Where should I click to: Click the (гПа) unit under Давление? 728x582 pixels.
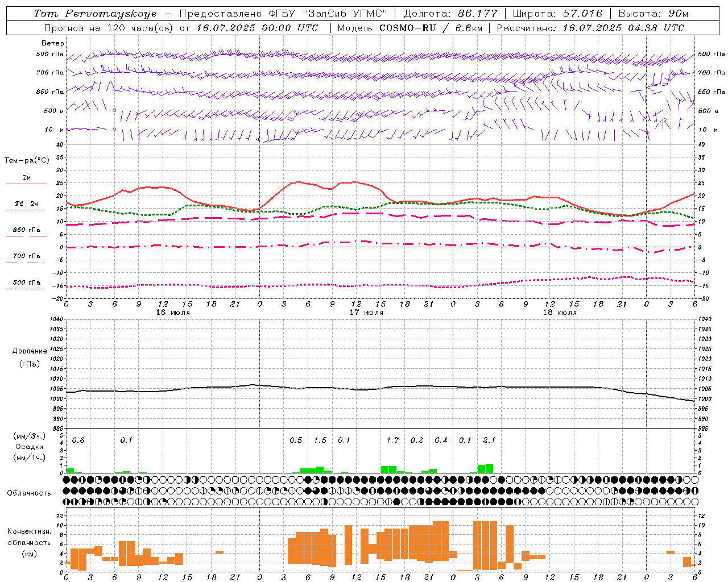pyautogui.click(x=30, y=364)
